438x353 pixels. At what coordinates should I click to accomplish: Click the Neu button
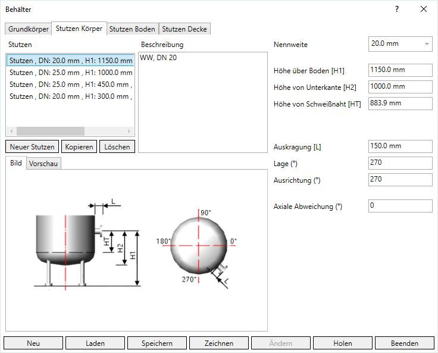(x=33, y=343)
